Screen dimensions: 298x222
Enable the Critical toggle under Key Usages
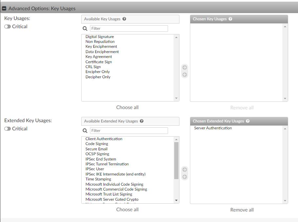(x=7, y=27)
